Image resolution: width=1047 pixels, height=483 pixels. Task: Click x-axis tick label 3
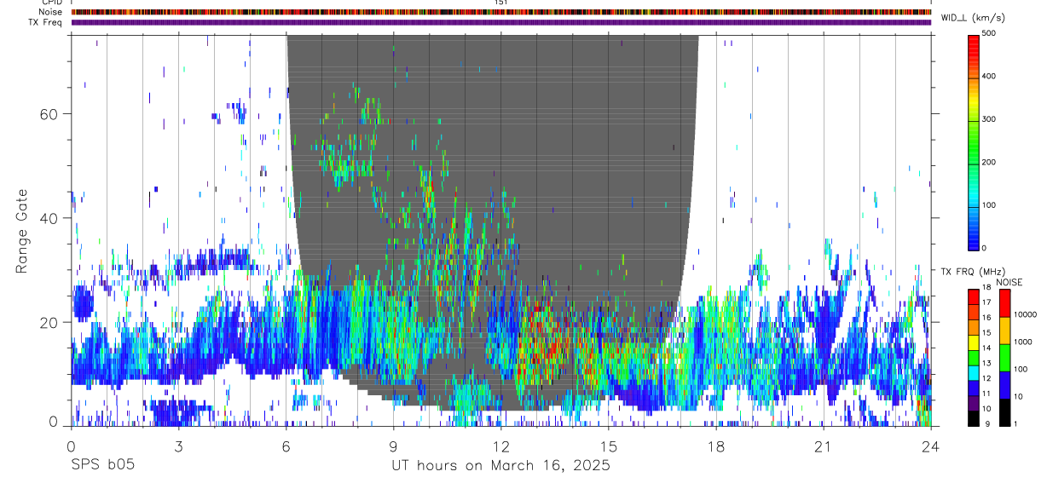coord(178,446)
